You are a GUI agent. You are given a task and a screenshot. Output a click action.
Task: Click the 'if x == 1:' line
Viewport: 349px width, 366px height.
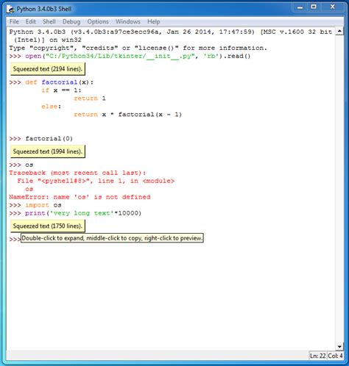[61, 90]
